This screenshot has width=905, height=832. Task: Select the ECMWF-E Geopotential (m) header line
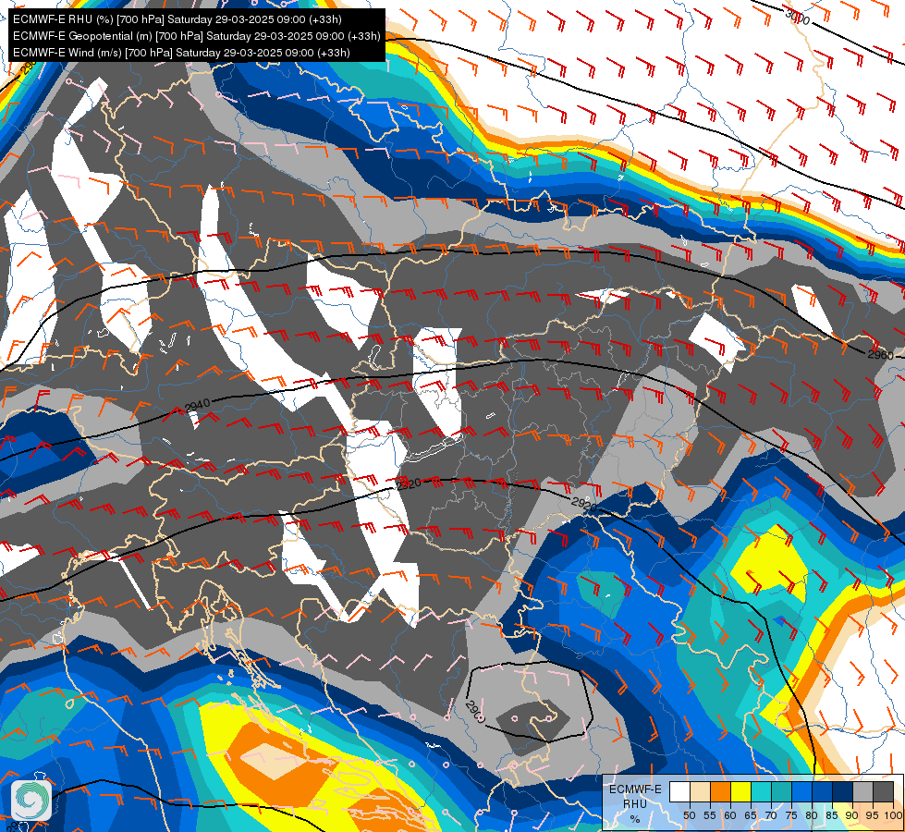point(197,36)
